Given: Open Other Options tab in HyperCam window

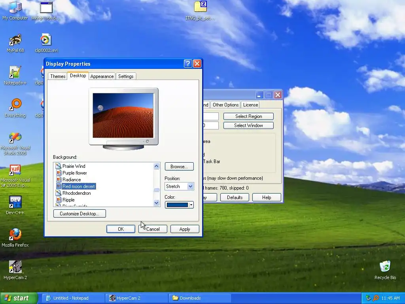Looking at the screenshot, I should tap(225, 104).
